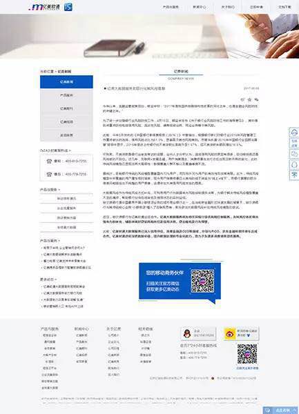Click the current-location breadcrumb 亿美新闻
The height and width of the screenshot is (414, 299).
coord(64,72)
